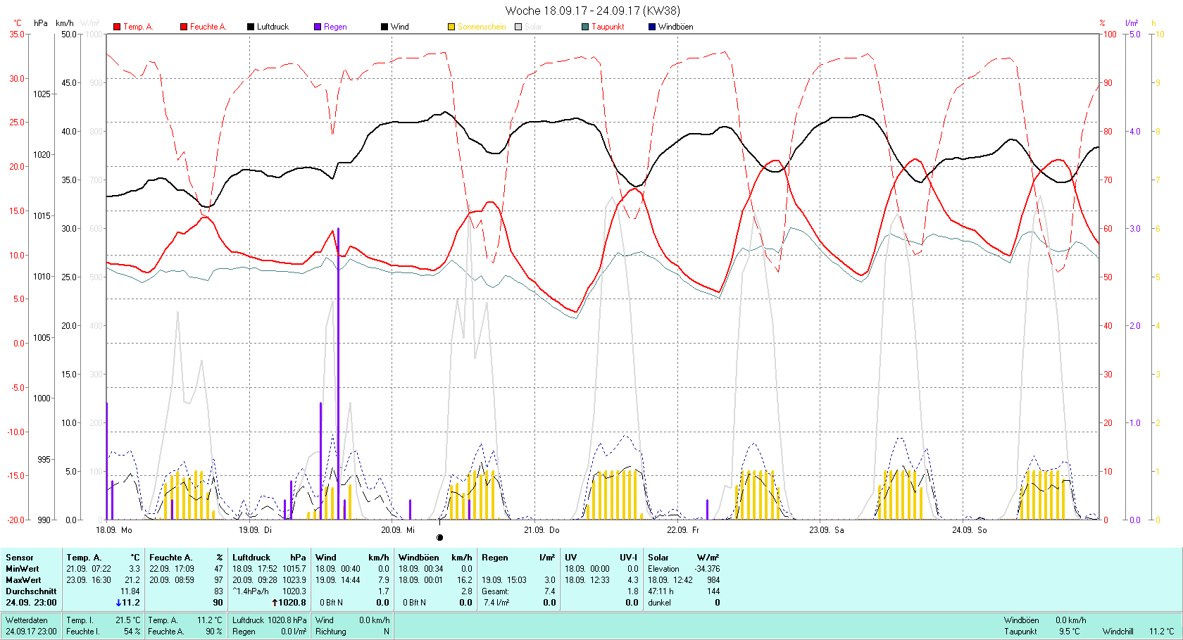Click the '23.09. Sa' date label
This screenshot has height=640, width=1183.
[826, 530]
